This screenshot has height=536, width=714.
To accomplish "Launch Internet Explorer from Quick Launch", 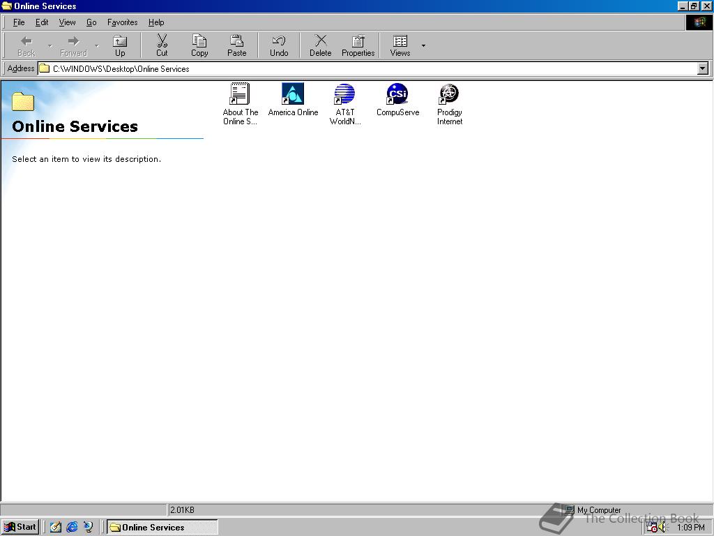I will (72, 528).
